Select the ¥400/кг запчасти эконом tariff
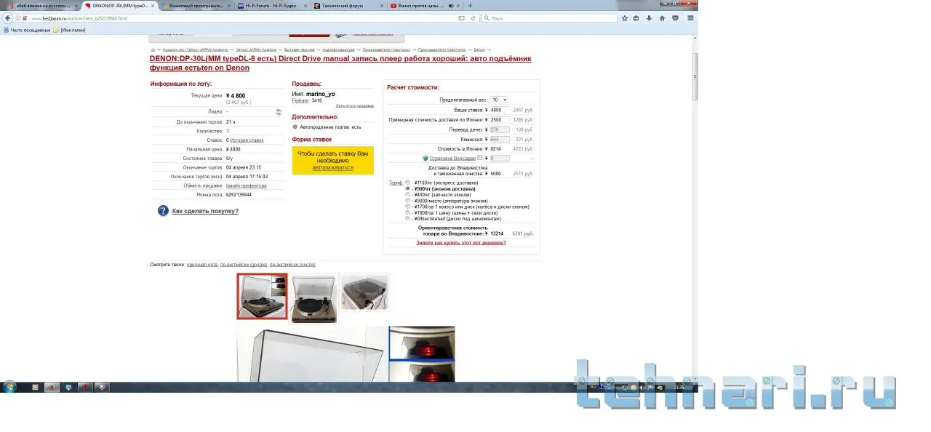The height and width of the screenshot is (432, 931). [407, 194]
